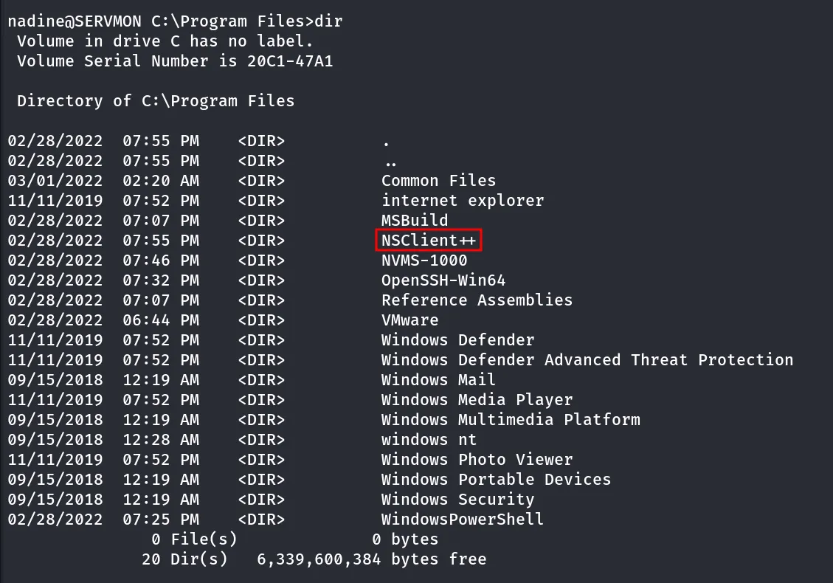Select the Windows Multimedia Platform entry
The height and width of the screenshot is (583, 833).
click(x=511, y=420)
